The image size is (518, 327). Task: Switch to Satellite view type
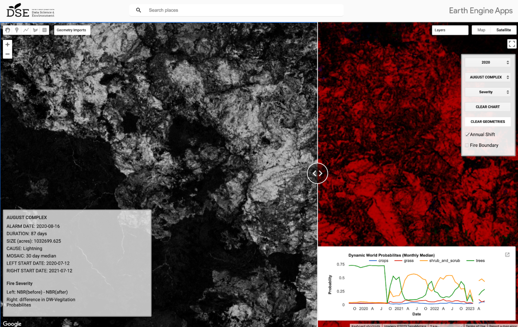[x=503, y=30]
